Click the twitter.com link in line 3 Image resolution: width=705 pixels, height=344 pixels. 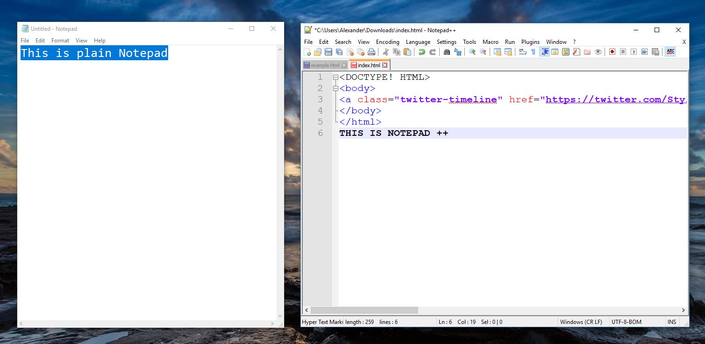[616, 99]
